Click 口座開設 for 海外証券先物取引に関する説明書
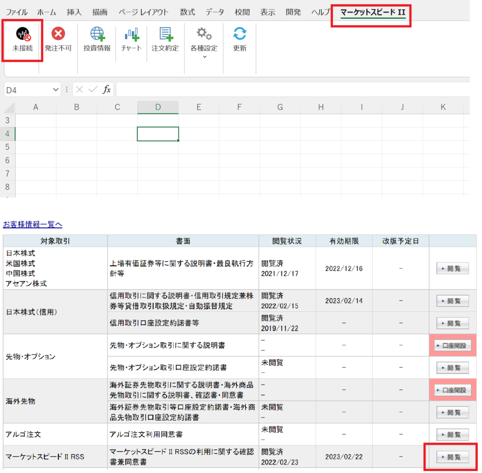The width and height of the screenshot is (482, 473). click(453, 390)
